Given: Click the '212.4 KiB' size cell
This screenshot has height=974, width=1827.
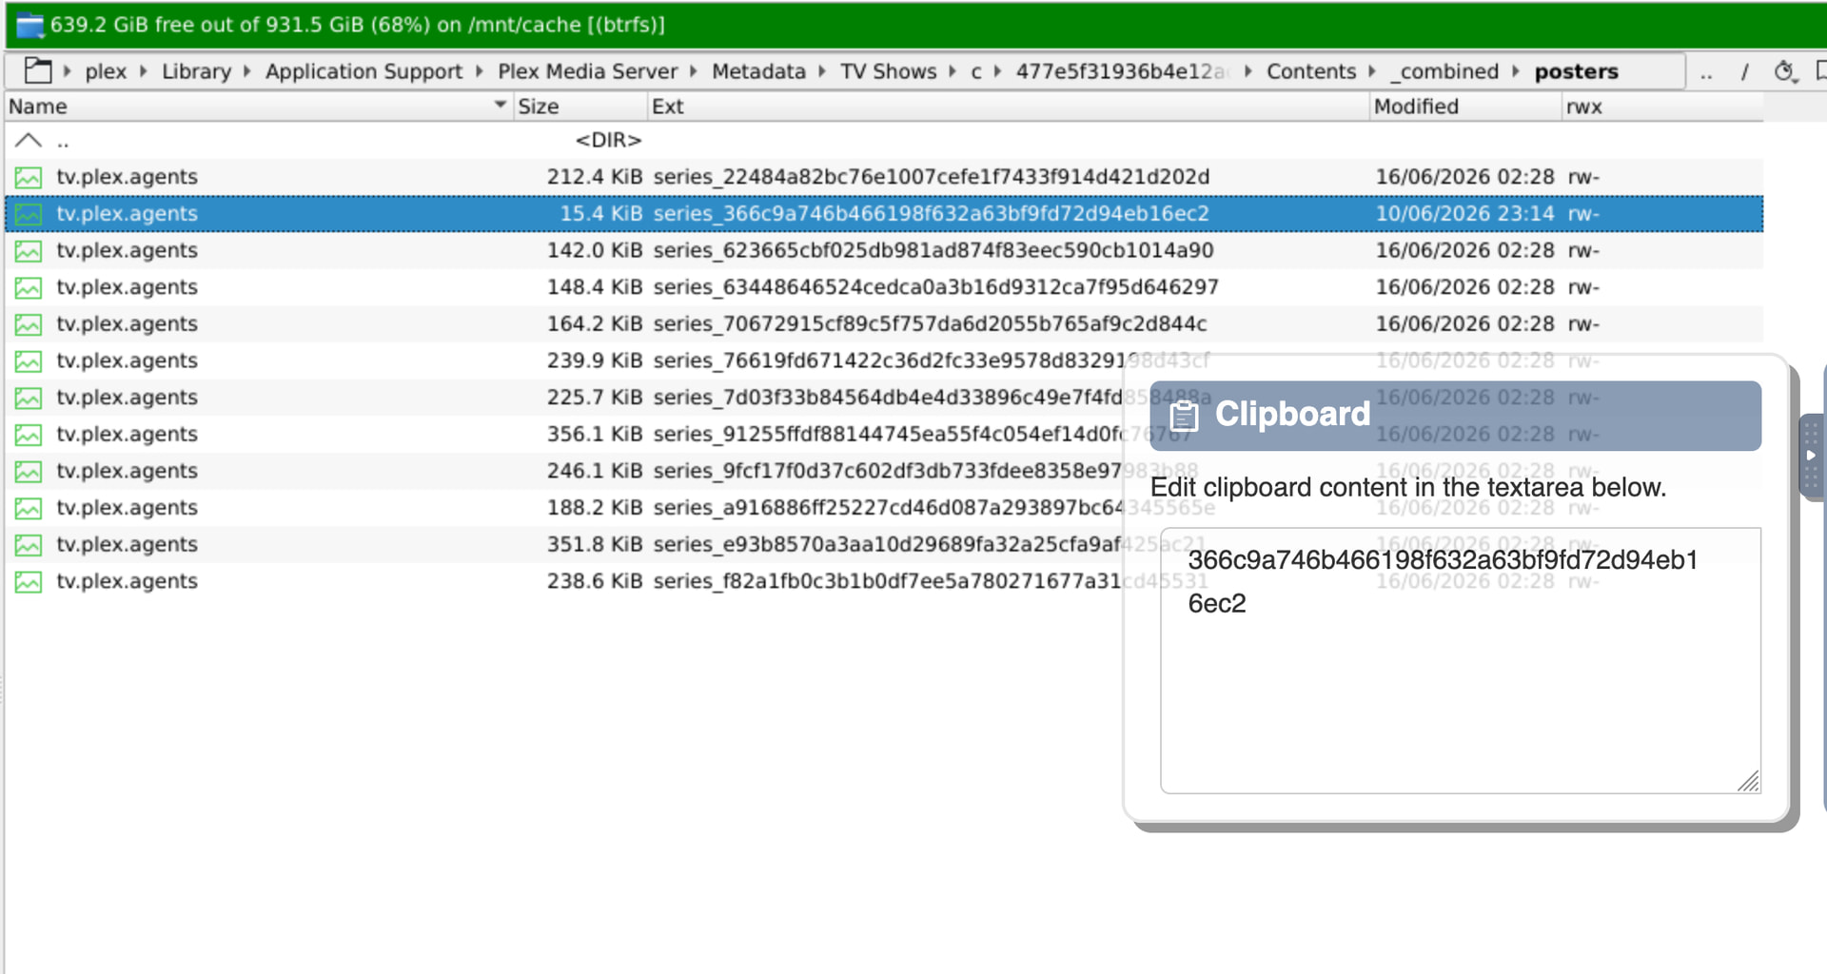Looking at the screenshot, I should coord(594,178).
